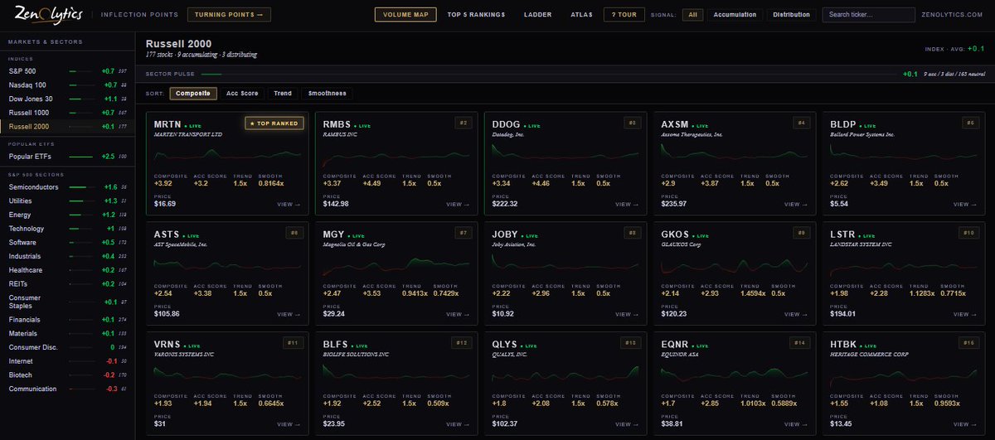This screenshot has height=440, width=995.
Task: Open the Software sector
Action: tap(66, 242)
